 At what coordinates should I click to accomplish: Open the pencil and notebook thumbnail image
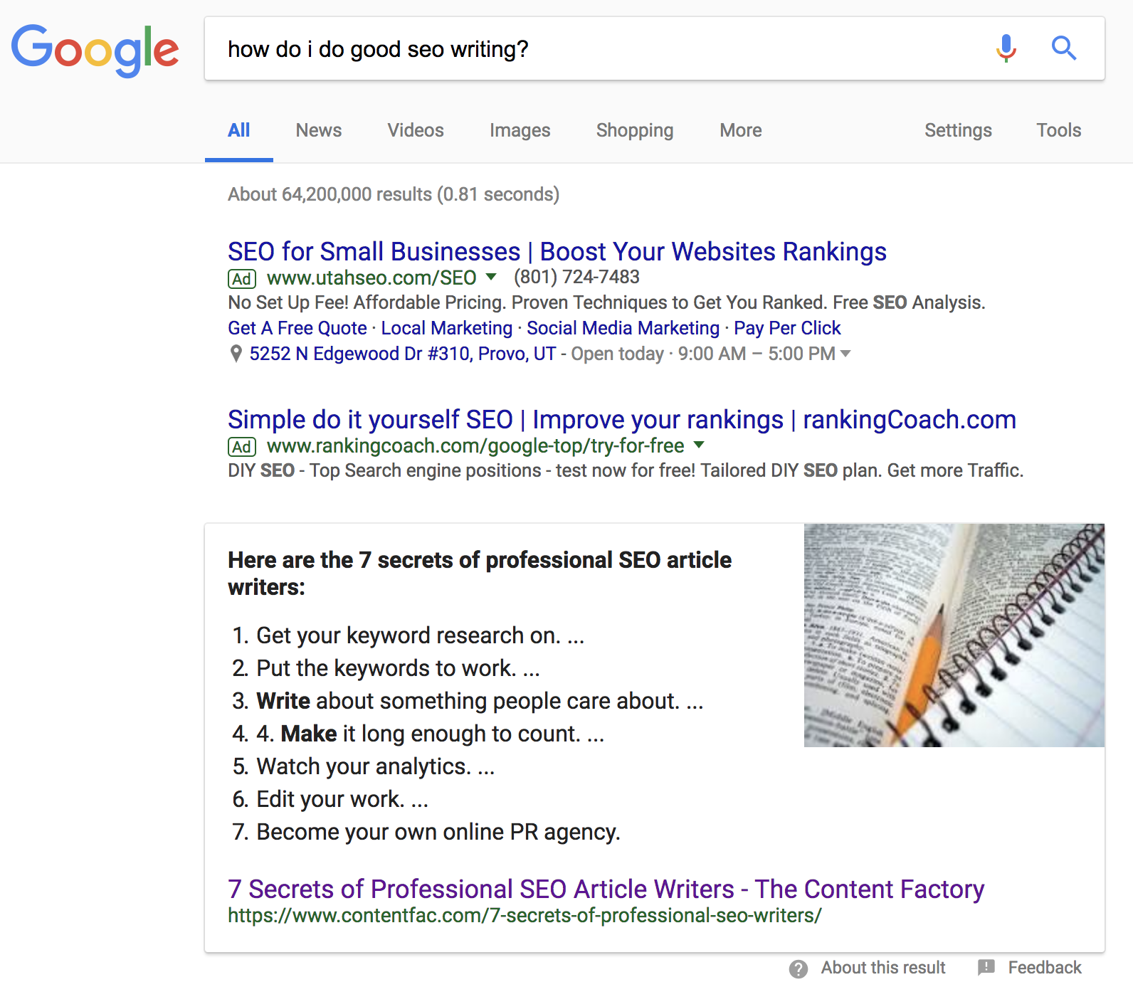coord(954,635)
